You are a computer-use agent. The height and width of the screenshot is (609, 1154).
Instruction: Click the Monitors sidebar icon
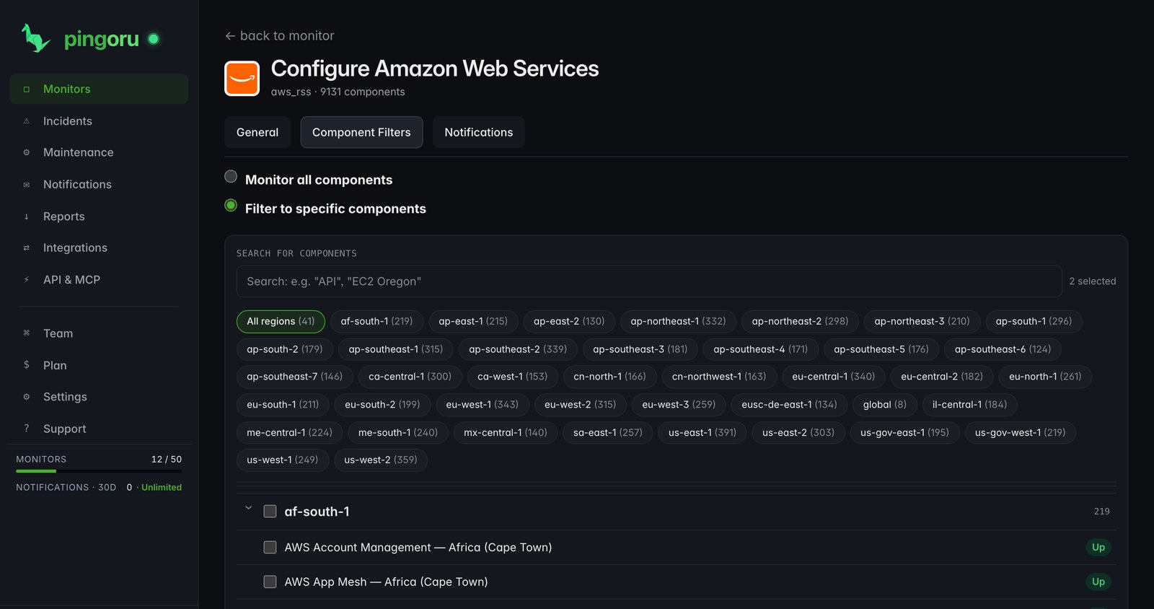[x=27, y=89]
